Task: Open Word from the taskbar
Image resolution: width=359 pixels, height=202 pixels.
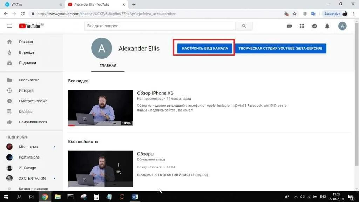Action: click(x=135, y=197)
